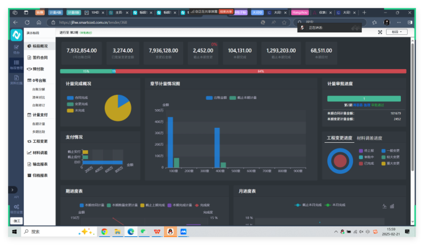
Task: Toggle 本期合同计量 legend in period progress chart
Action: [x=92, y=205]
